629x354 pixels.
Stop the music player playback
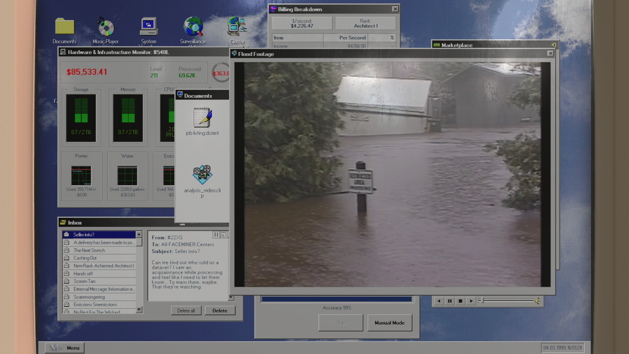460,301
